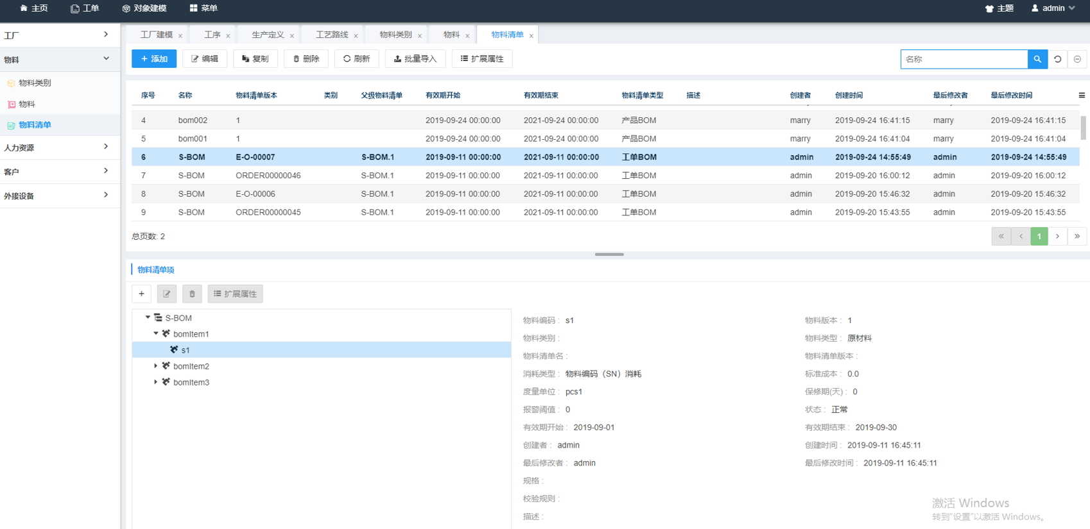
Task: Go to last page of table
Action: (1077, 237)
